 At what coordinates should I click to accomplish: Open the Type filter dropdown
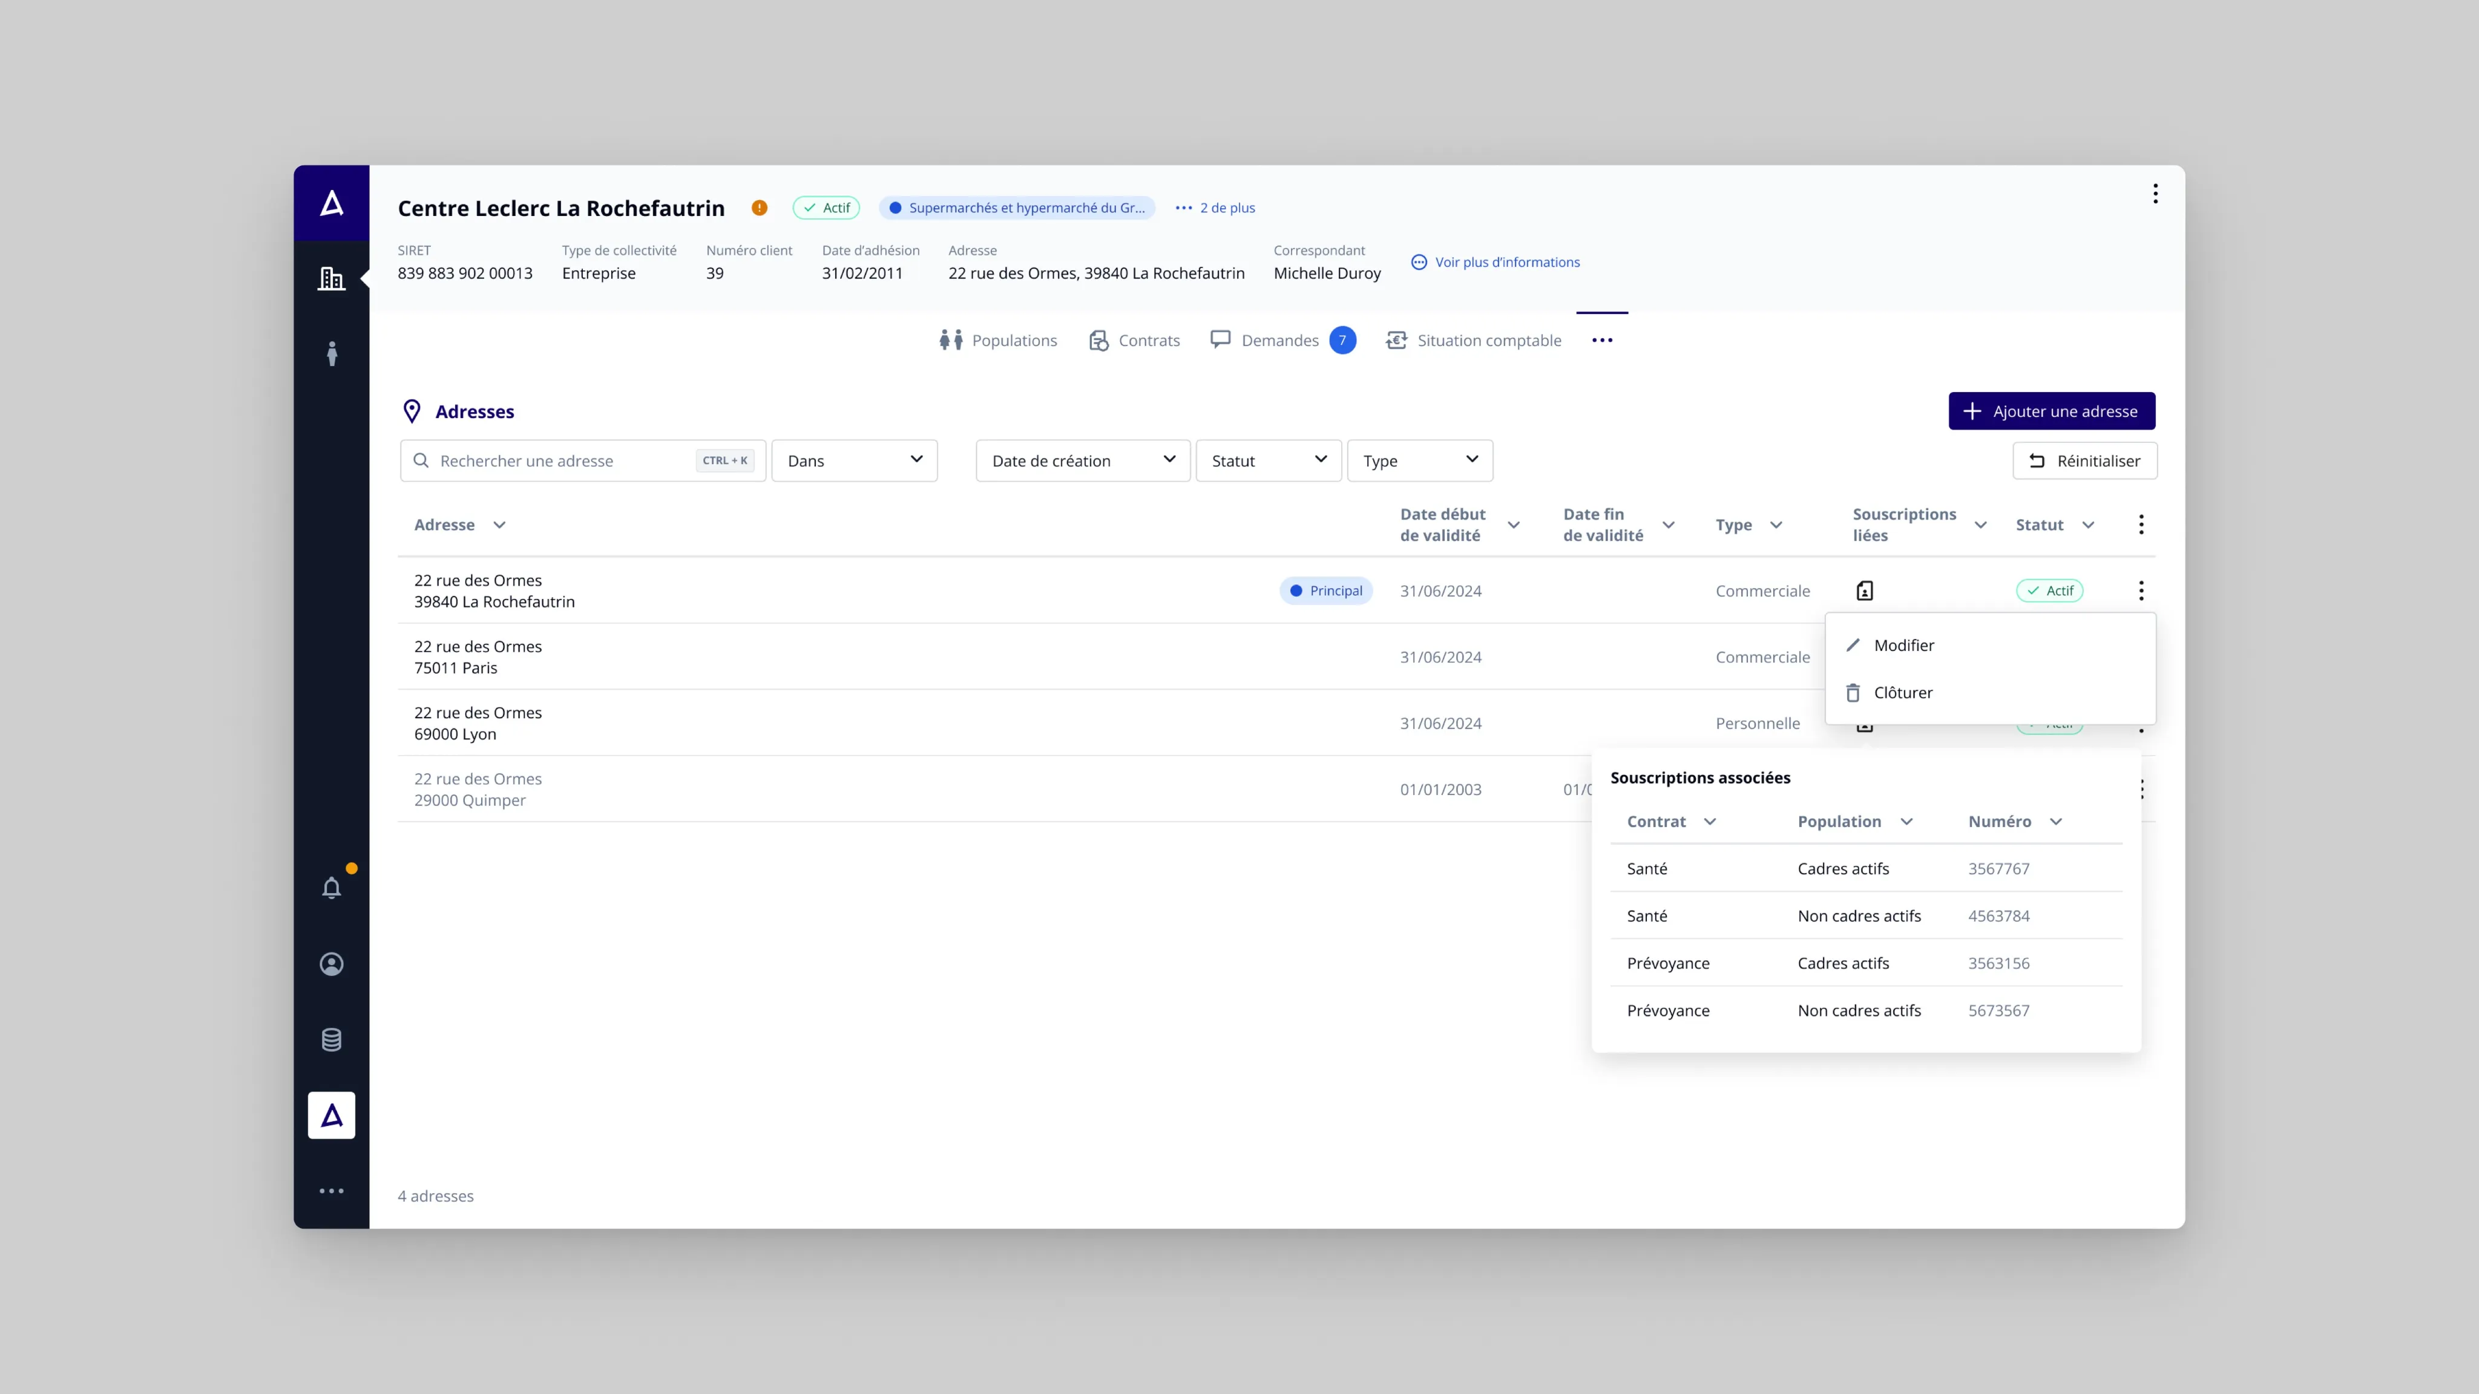pyautogui.click(x=1419, y=461)
